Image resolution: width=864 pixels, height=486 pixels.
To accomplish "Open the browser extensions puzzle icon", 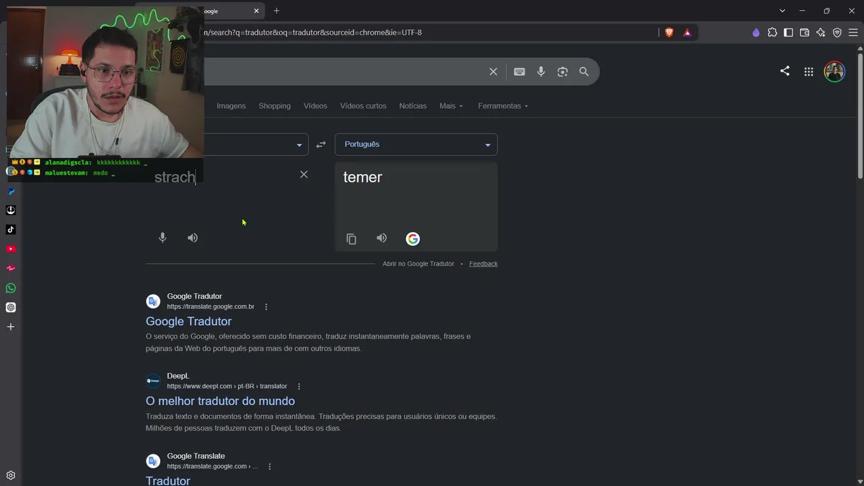I will (x=772, y=32).
